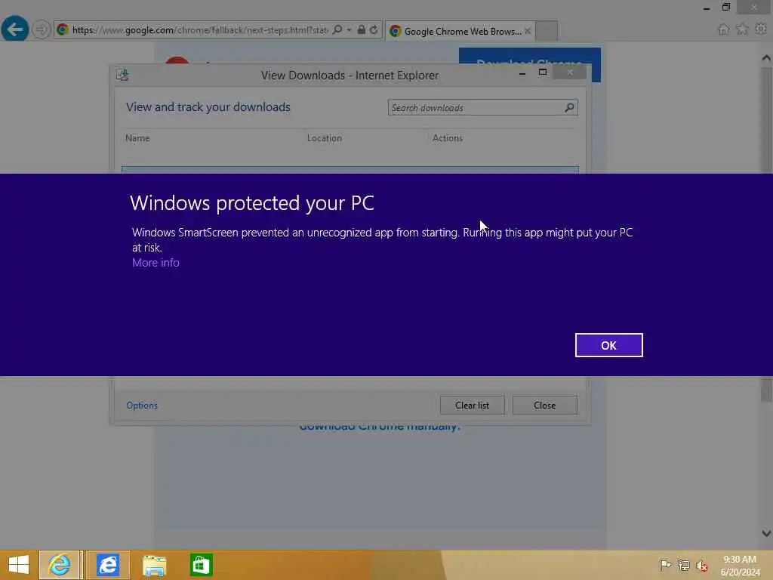773x580 pixels.
Task: Refresh the page with the reload icon
Action: click(x=374, y=29)
